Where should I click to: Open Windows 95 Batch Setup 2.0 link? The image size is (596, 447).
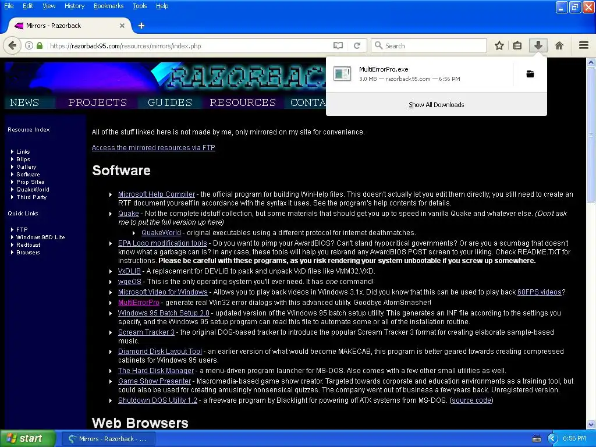tap(164, 313)
